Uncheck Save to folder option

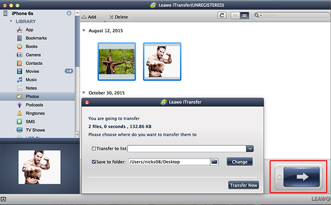tap(94, 162)
